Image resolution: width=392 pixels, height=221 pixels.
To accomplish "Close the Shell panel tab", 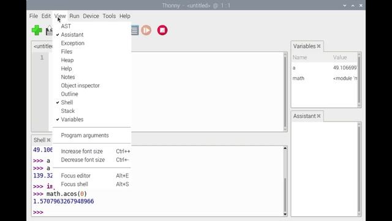I will [49, 140].
